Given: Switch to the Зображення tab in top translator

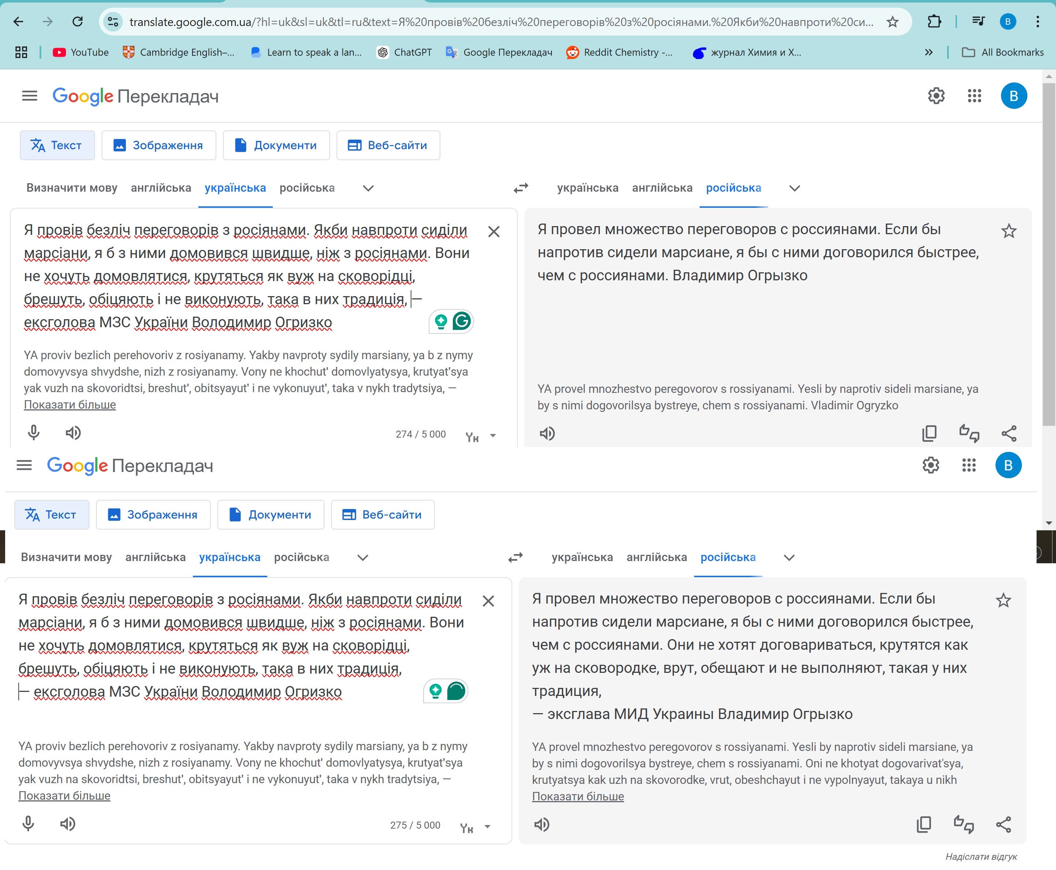Looking at the screenshot, I should pyautogui.click(x=159, y=145).
